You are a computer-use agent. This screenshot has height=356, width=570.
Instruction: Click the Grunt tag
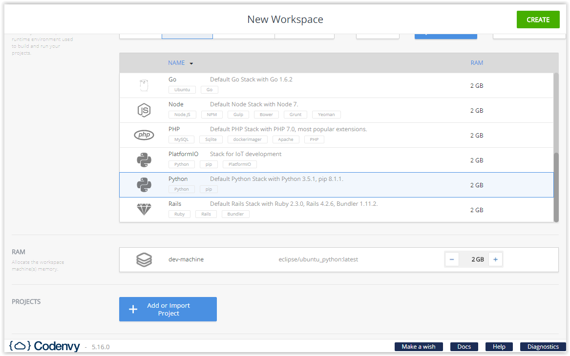(x=295, y=115)
